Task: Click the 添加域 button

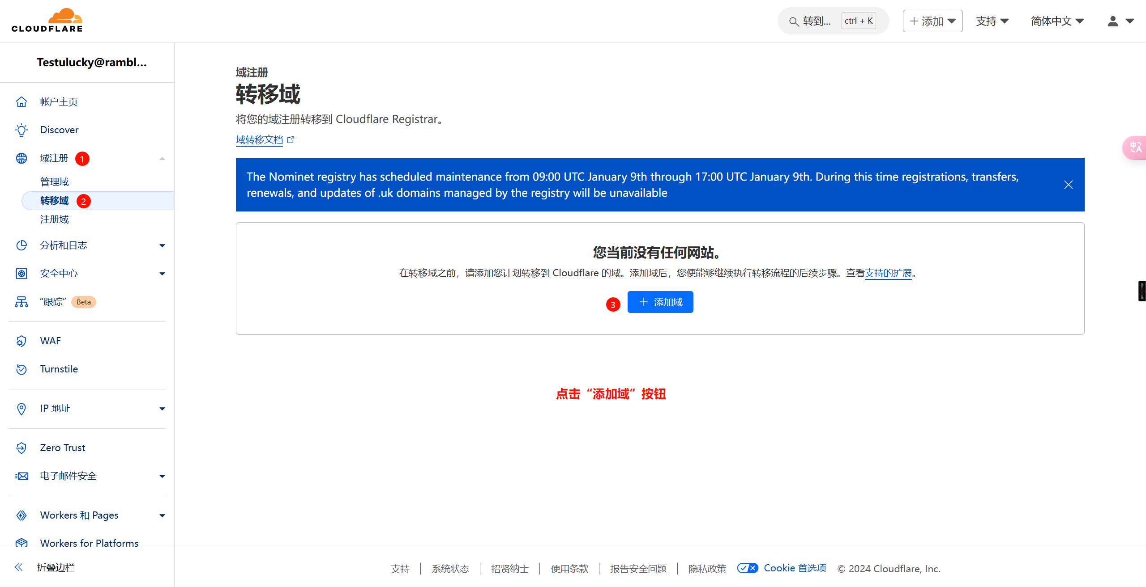Action: [x=660, y=302]
